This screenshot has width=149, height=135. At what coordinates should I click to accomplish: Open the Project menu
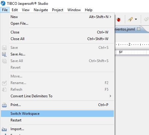pyautogui.click(x=57, y=10)
